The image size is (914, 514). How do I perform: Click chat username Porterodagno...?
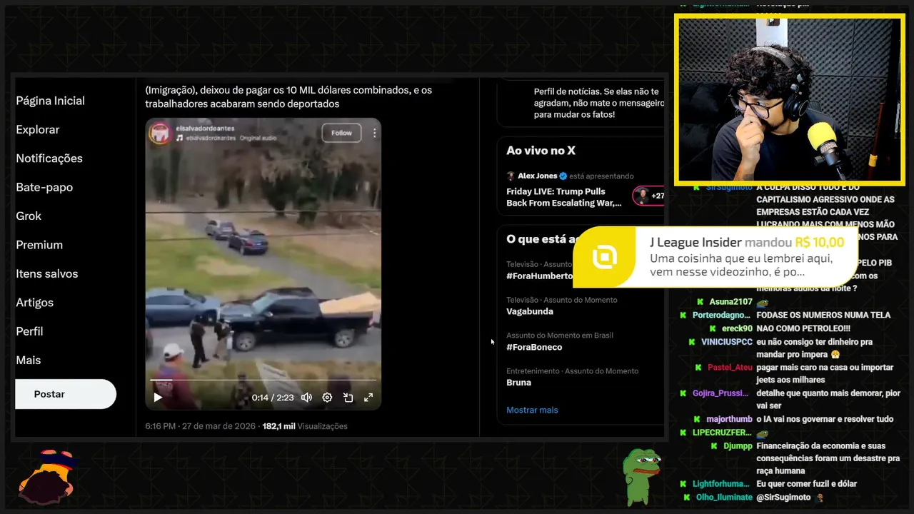722,315
